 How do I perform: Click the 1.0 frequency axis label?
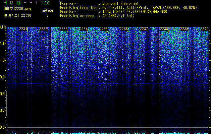pos(3,60)
